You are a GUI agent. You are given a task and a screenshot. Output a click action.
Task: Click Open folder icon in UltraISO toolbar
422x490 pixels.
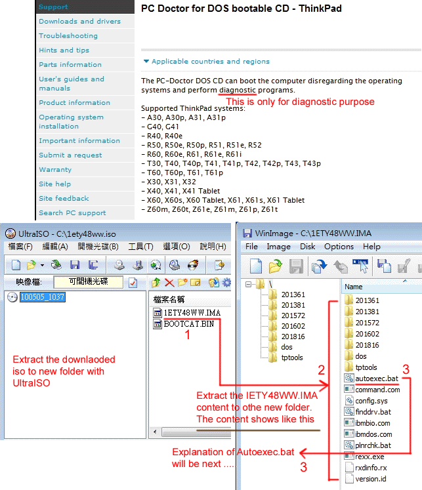32,265
